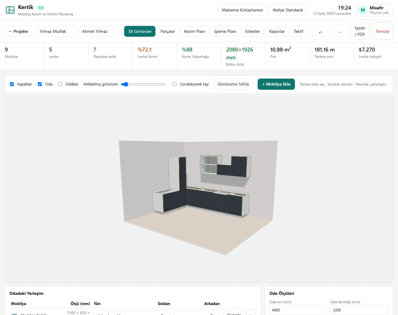398x315 pixels.
Task: Click the Oda derinliği input showing 3200
Action: point(359,310)
